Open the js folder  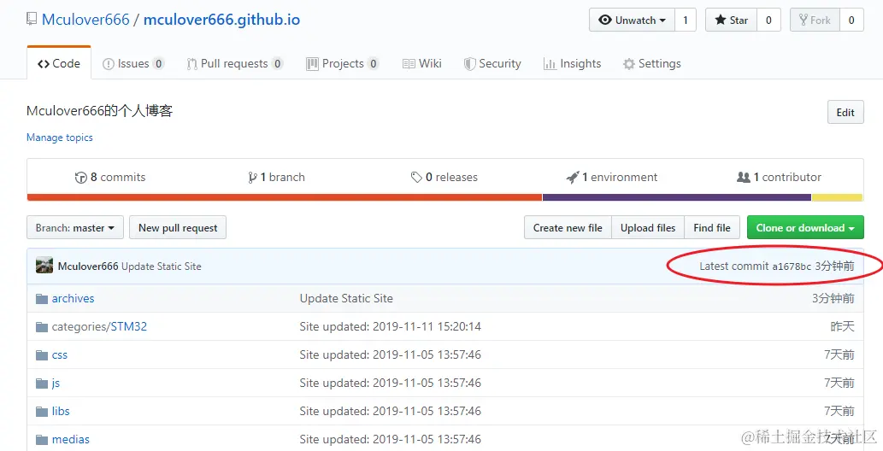coord(56,383)
